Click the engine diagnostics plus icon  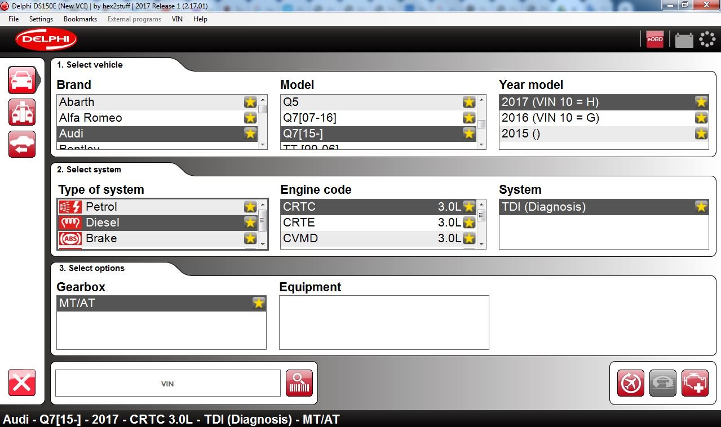695,384
